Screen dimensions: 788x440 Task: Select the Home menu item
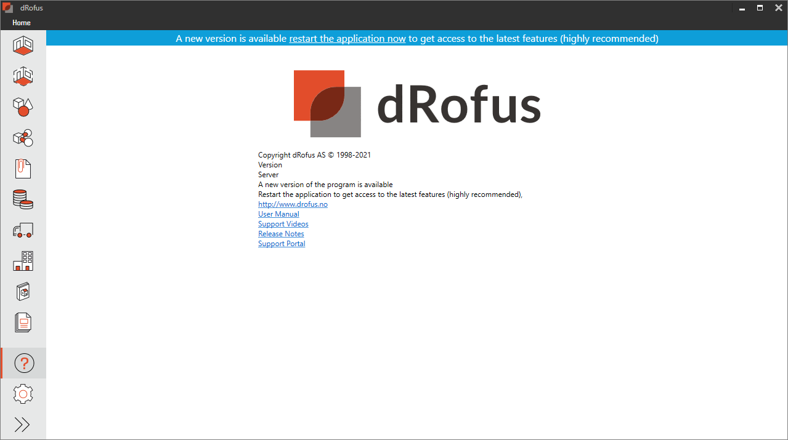pyautogui.click(x=22, y=22)
